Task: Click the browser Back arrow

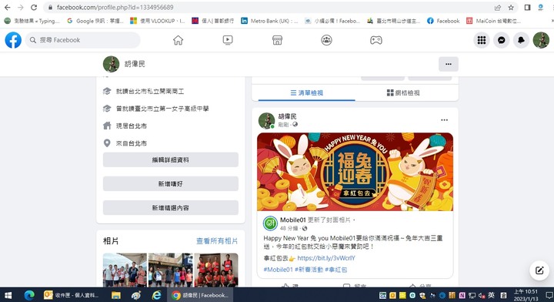Action: [7, 7]
